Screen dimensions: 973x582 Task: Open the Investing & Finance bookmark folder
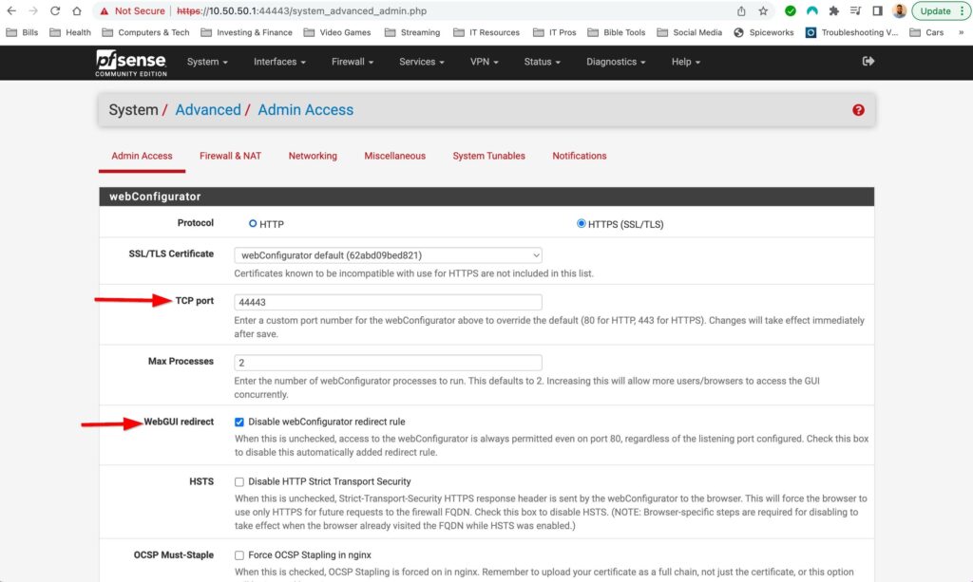(x=246, y=32)
